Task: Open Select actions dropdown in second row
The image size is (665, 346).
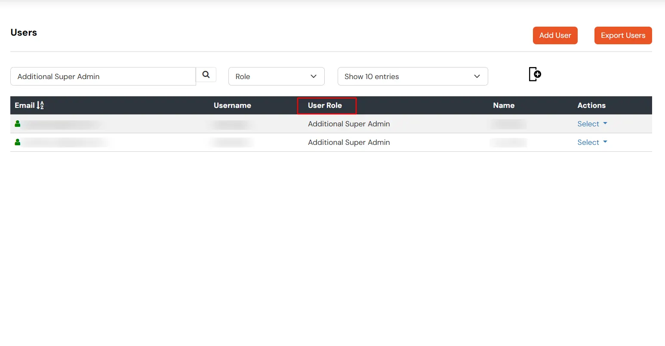Action: point(592,142)
